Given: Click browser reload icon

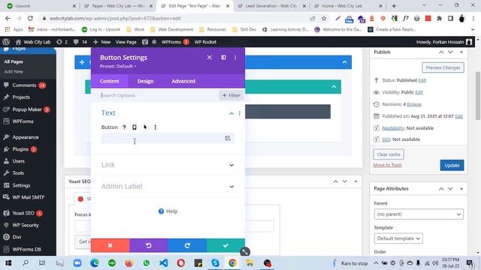Looking at the screenshot, I should click(30, 19).
